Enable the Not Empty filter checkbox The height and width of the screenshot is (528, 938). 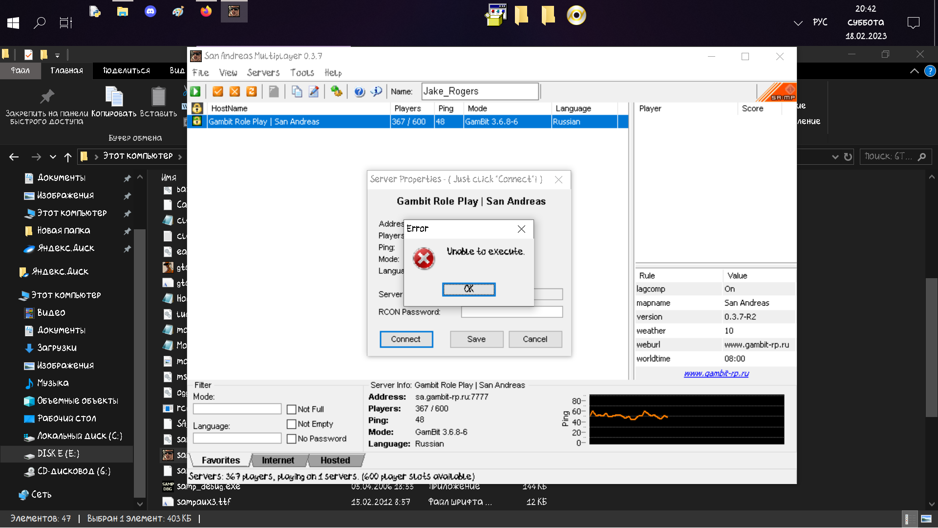click(x=292, y=424)
